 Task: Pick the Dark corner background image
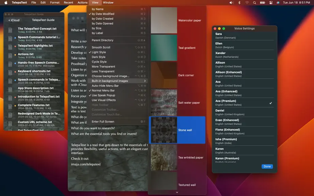(x=164, y=75)
